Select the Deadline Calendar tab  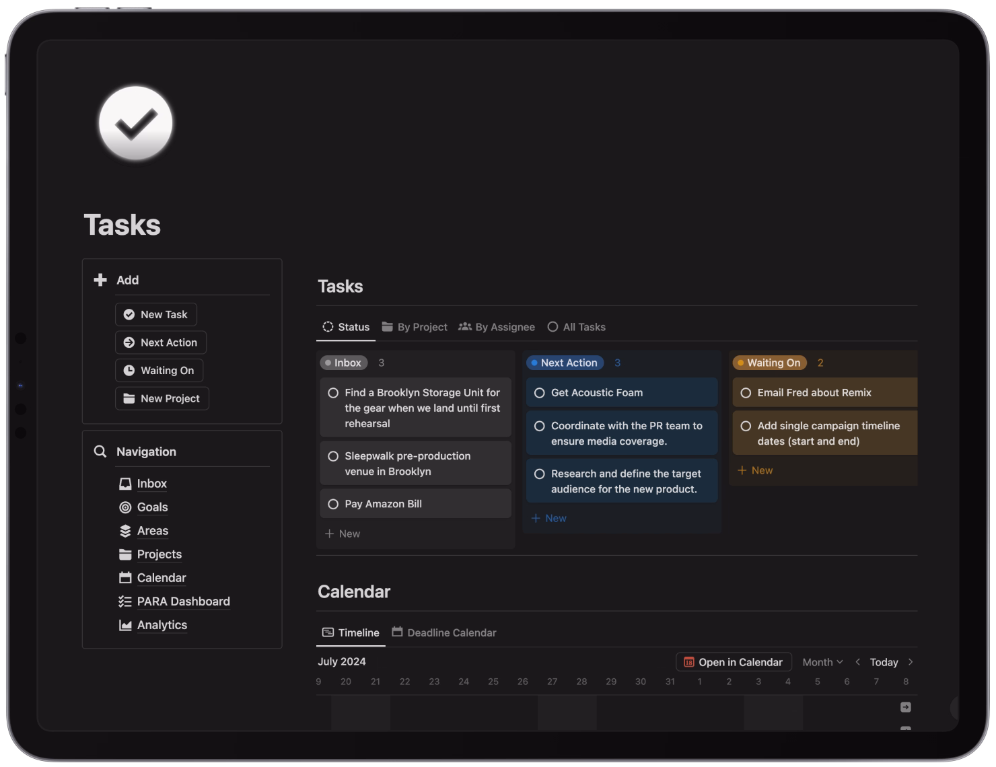[x=444, y=632]
